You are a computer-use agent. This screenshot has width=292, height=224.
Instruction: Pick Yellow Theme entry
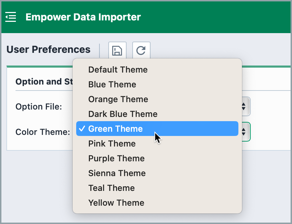click(x=157, y=203)
